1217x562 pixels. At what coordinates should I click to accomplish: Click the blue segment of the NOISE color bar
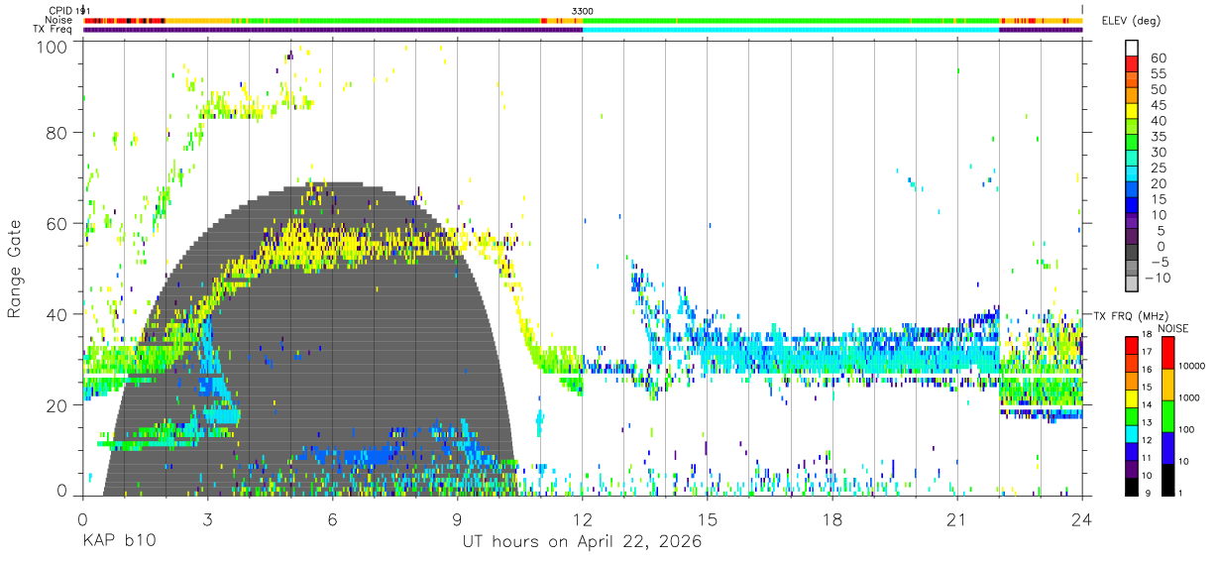coord(1166,447)
